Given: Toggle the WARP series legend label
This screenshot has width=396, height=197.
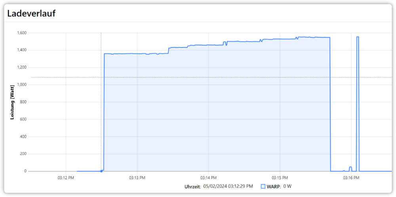Looking at the screenshot, I should coord(273,186).
